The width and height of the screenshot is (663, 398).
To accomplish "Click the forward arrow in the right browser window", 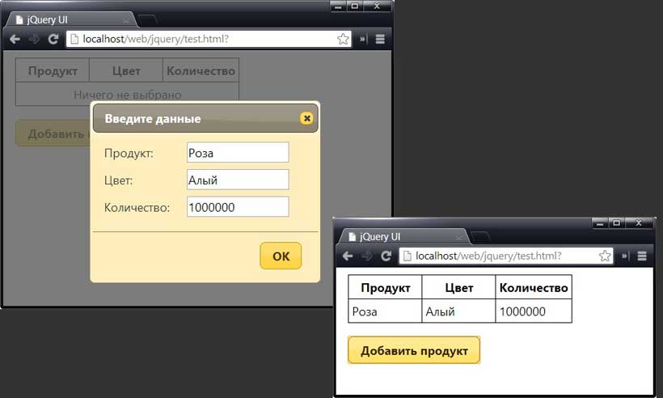I will (x=366, y=256).
